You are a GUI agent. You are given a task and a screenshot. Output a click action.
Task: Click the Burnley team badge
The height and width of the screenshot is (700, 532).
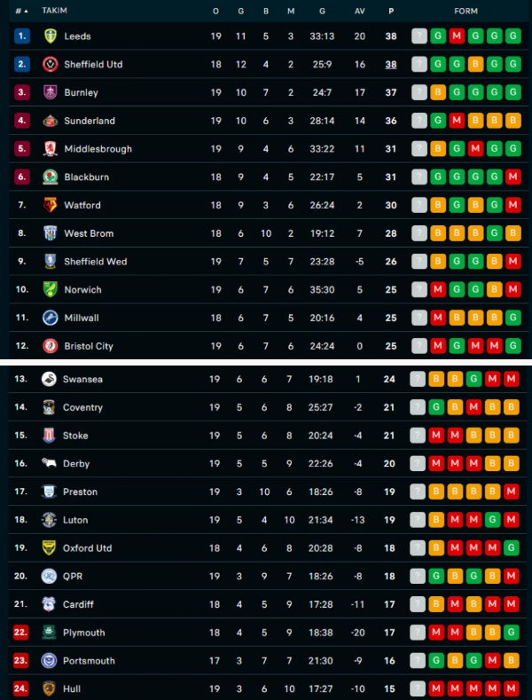(x=51, y=92)
